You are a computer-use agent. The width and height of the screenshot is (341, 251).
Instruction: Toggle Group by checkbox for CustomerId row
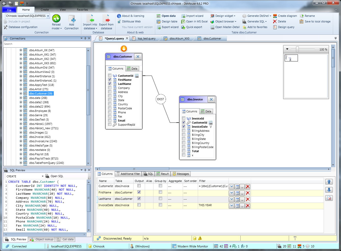pyautogui.click(x=160, y=186)
